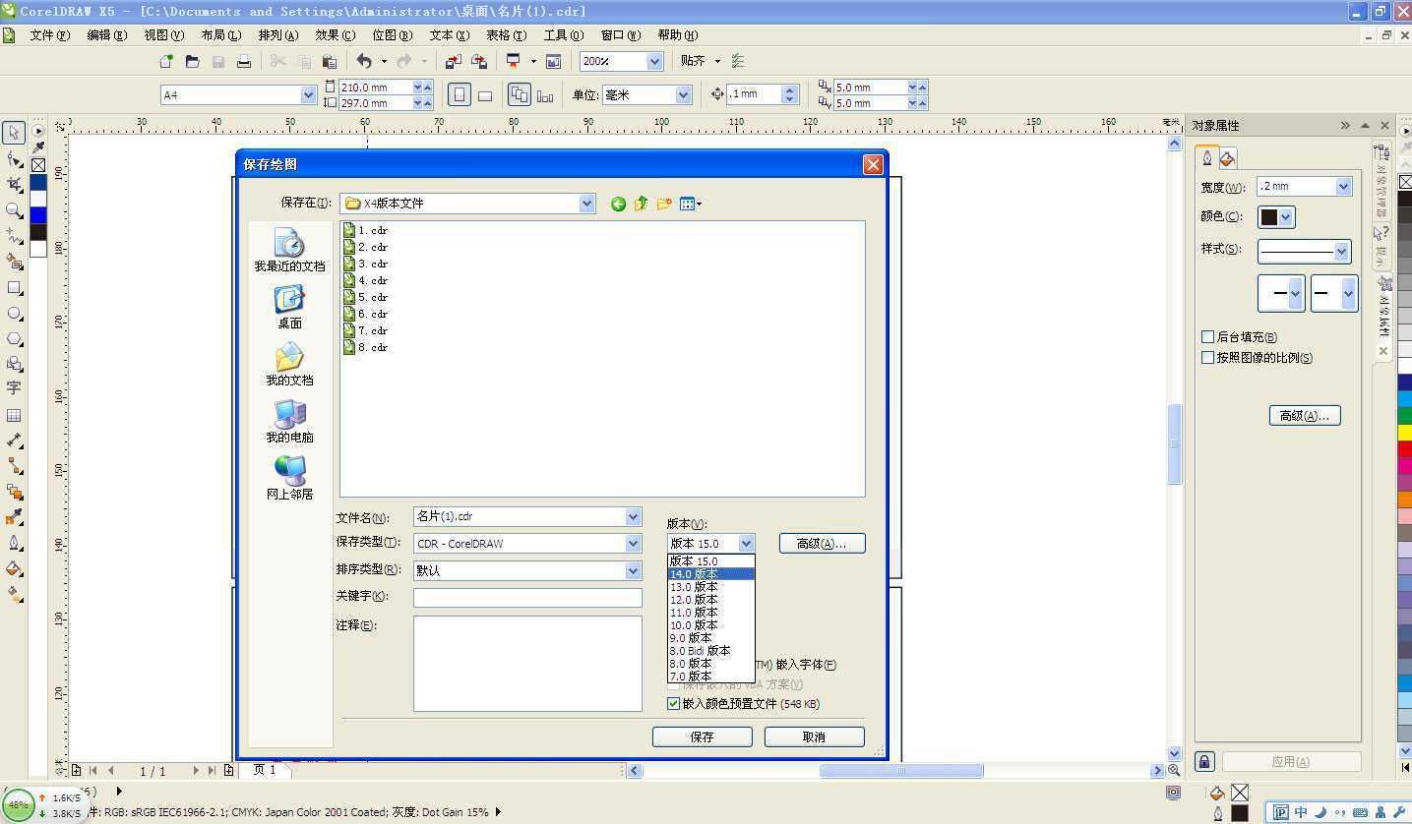Click 高级 button in object properties panel
The width and height of the screenshot is (1412, 824).
(x=1305, y=416)
